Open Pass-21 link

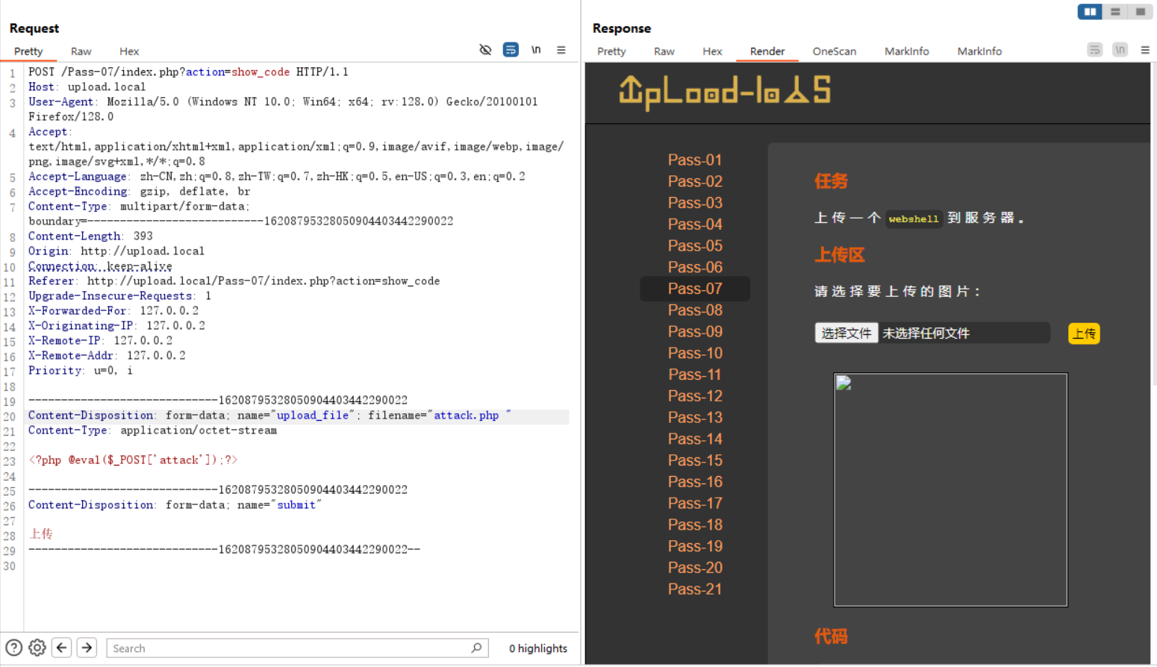(695, 589)
